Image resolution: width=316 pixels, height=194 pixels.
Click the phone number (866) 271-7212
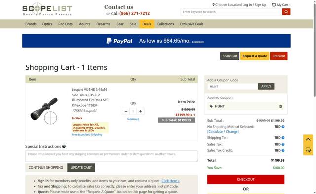coord(135,13)
